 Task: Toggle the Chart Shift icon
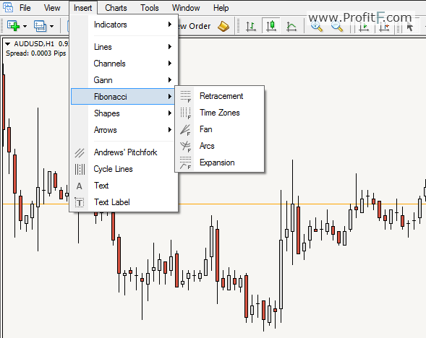(x=384, y=27)
